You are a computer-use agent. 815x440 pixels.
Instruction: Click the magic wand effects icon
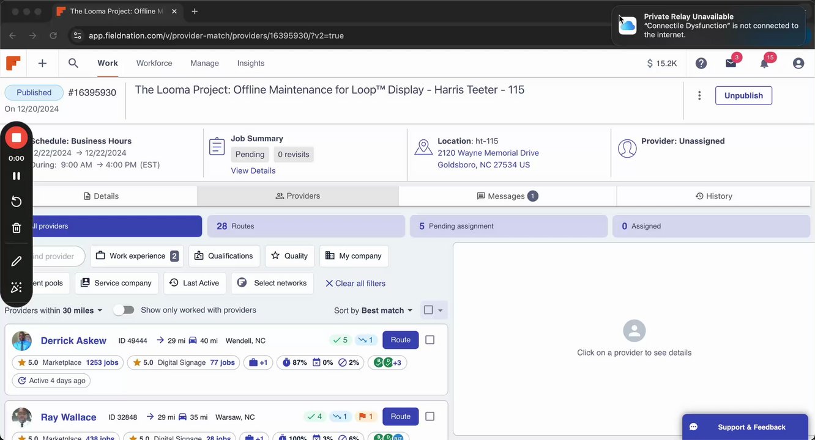pyautogui.click(x=17, y=287)
